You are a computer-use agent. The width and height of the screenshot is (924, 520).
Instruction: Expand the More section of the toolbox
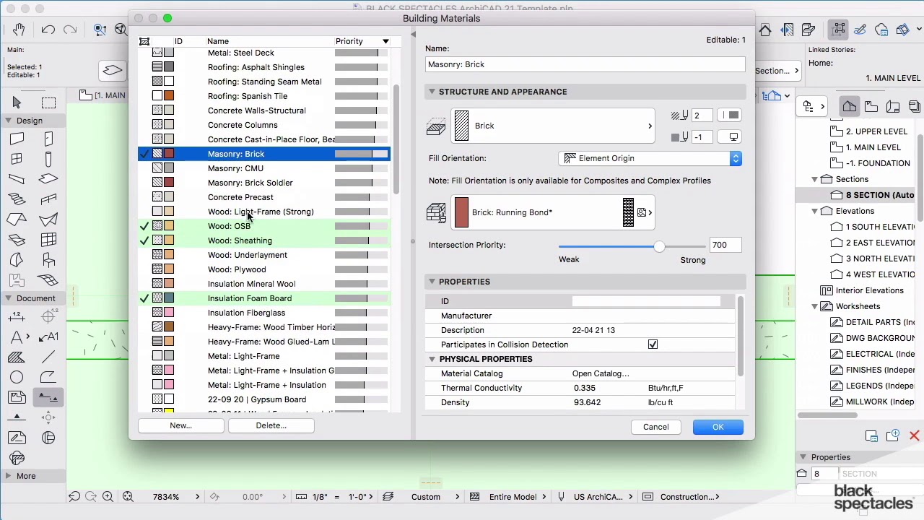point(8,476)
